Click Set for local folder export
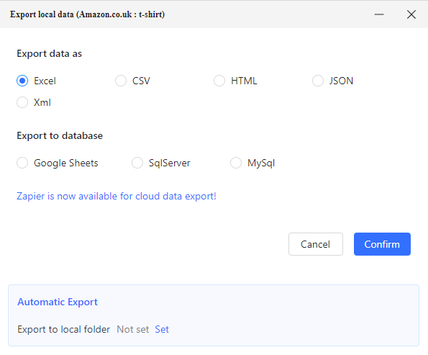Image resolution: width=428 pixels, height=355 pixels. [162, 329]
